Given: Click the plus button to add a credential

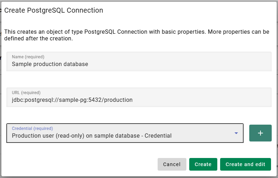Looking at the screenshot, I should (260, 133).
